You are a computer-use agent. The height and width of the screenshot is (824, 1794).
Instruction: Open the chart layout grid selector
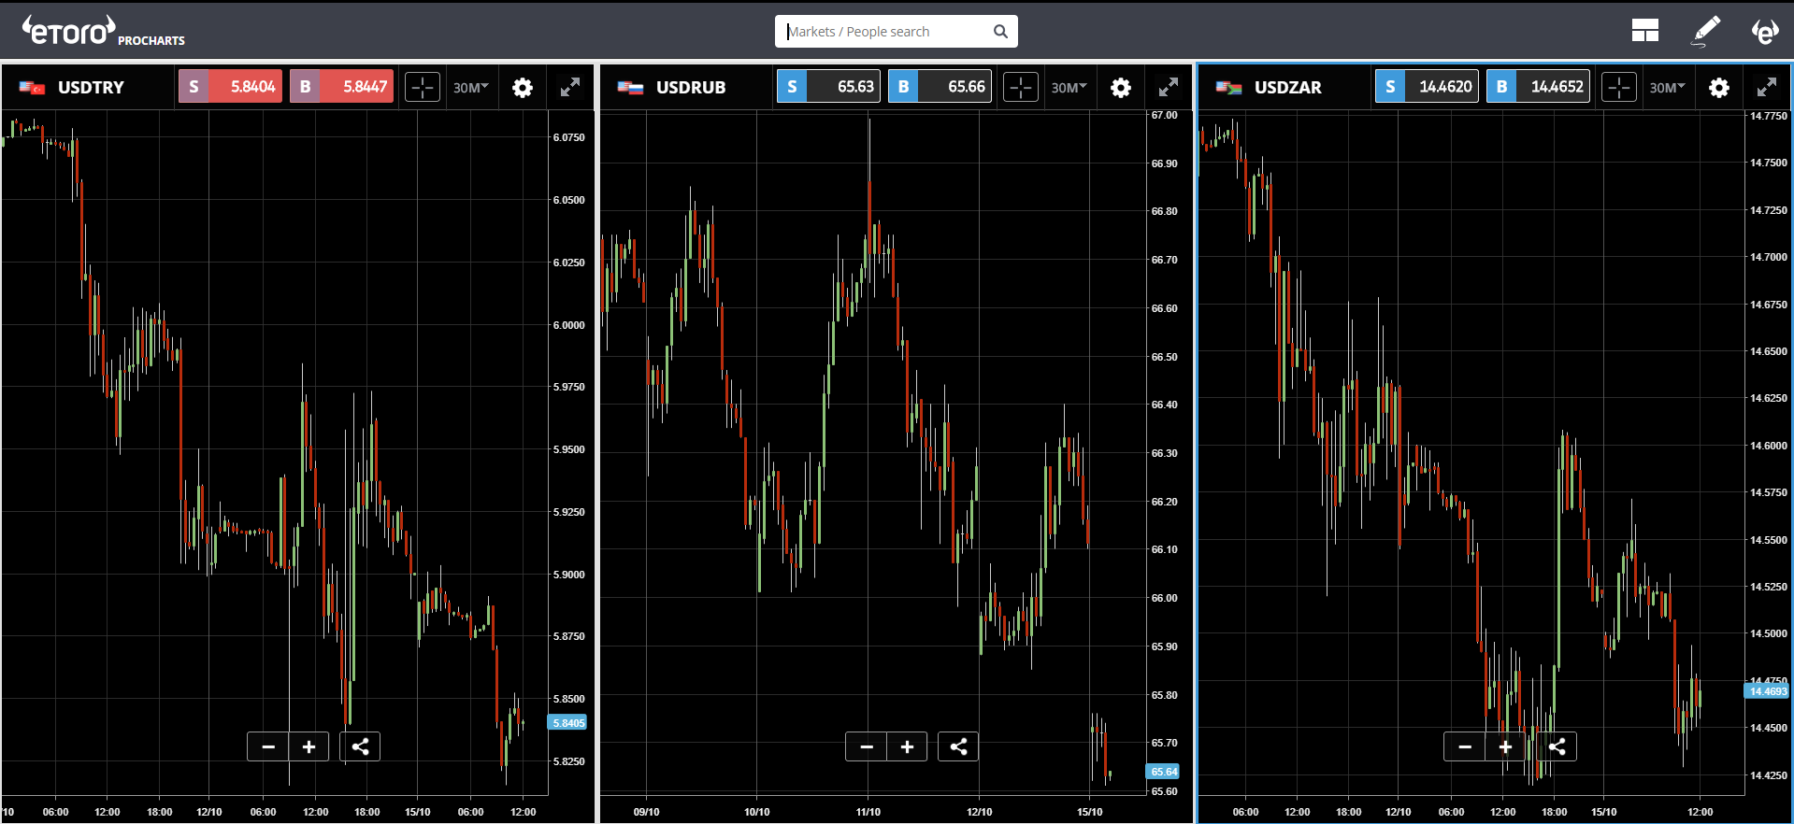point(1644,32)
